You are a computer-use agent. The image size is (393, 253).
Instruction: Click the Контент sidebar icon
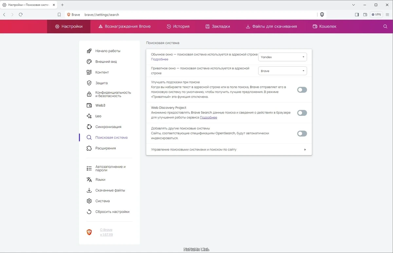click(89, 72)
